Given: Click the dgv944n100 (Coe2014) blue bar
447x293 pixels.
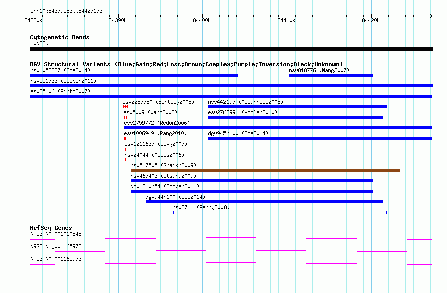Looking at the screenshot, I should click(x=264, y=202).
